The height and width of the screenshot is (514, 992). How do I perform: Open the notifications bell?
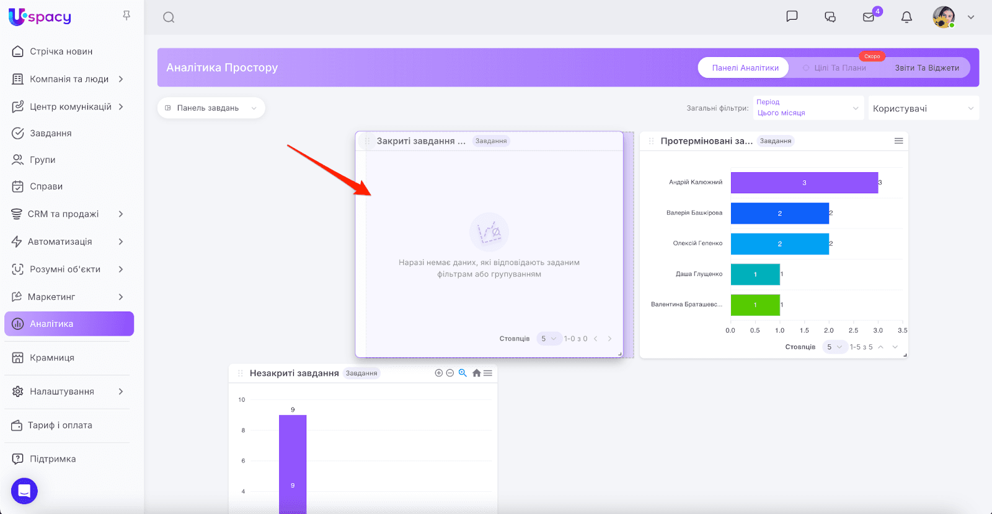[906, 17]
